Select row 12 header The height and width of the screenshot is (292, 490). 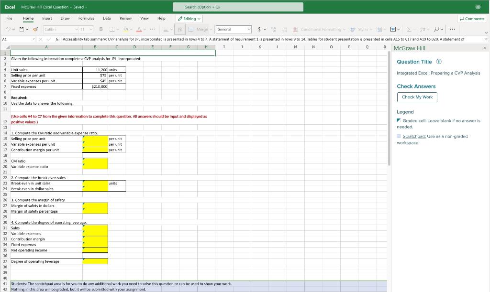pos(5,119)
